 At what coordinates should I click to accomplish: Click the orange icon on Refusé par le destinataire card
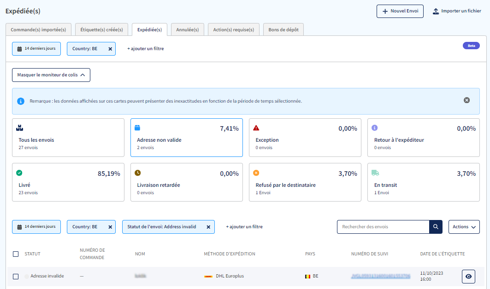[256, 173]
